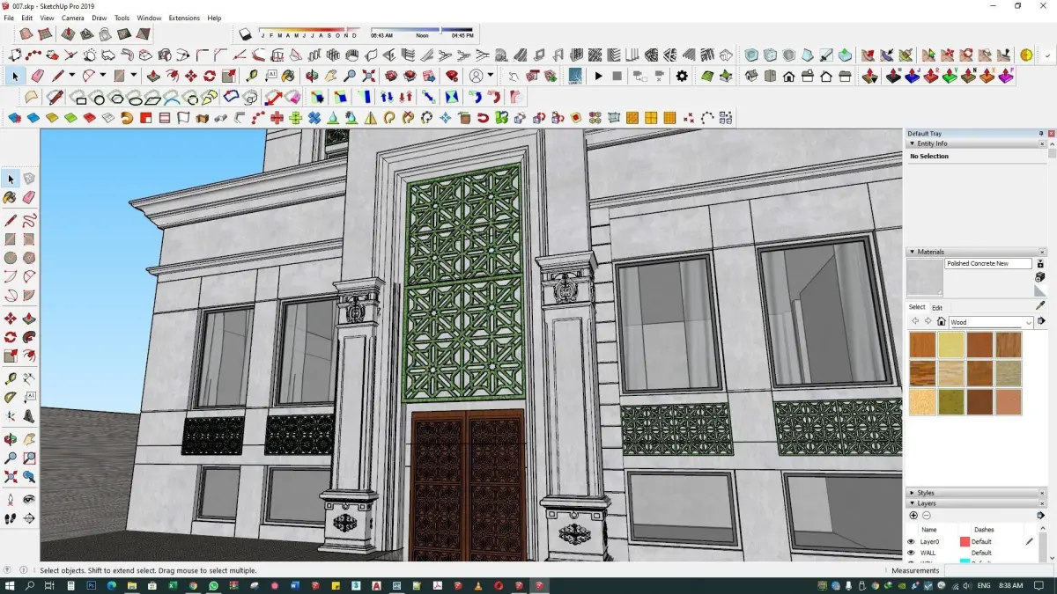
Task: Select the Walk footprints tool
Action: (11, 517)
